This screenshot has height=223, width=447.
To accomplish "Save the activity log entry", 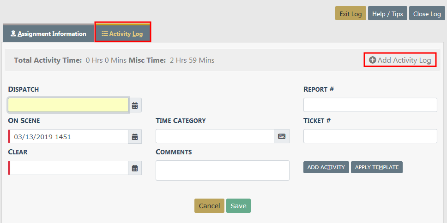I will 238,206.
